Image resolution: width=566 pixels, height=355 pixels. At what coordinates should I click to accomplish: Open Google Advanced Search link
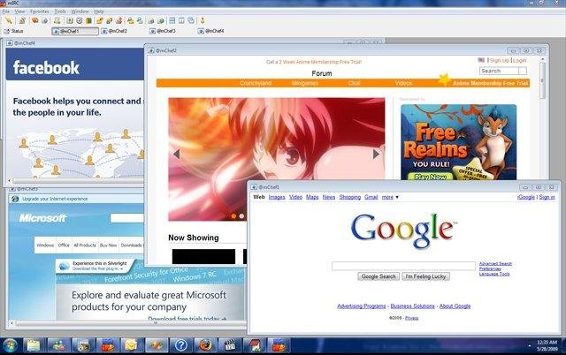coord(495,263)
